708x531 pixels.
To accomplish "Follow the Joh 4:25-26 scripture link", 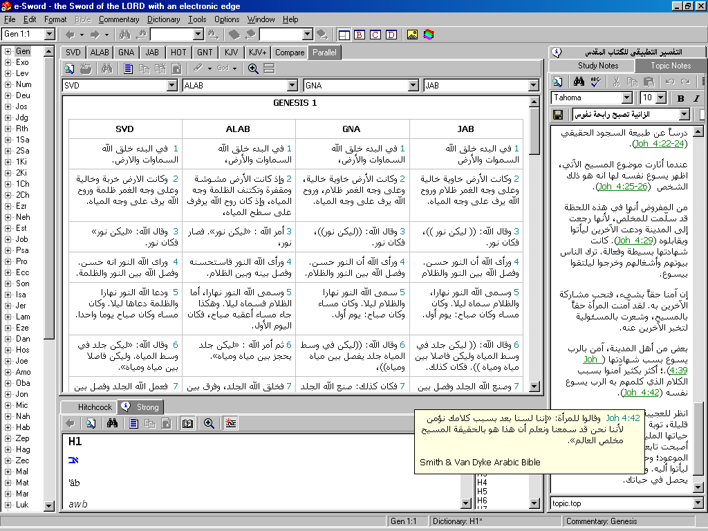I will tap(623, 187).
